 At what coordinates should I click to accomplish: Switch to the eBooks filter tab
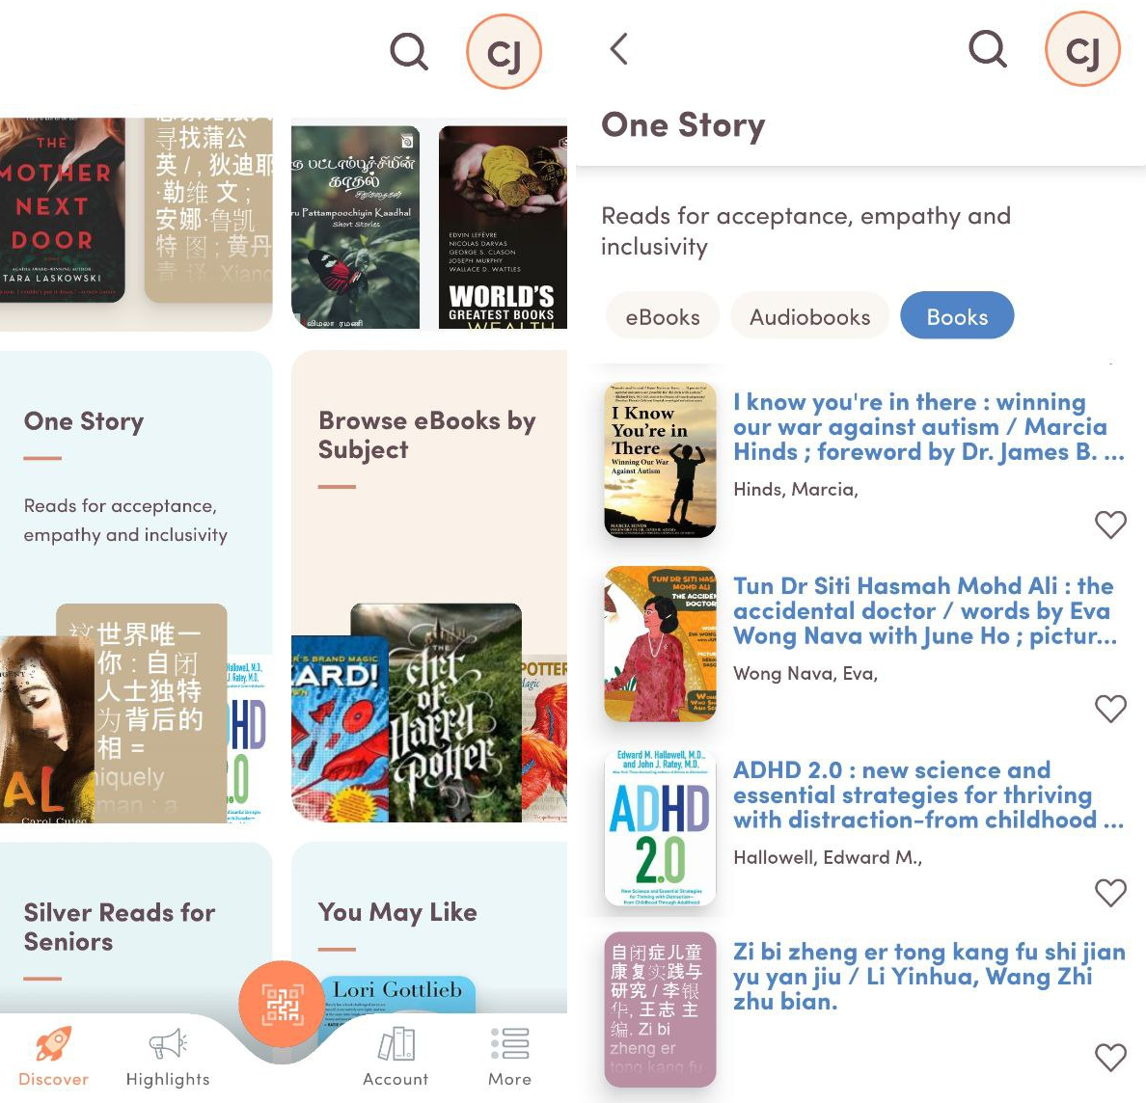pyautogui.click(x=663, y=317)
